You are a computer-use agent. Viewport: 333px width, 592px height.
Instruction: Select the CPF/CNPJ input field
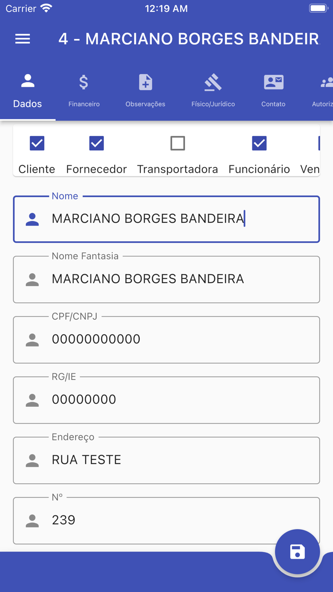(166, 339)
